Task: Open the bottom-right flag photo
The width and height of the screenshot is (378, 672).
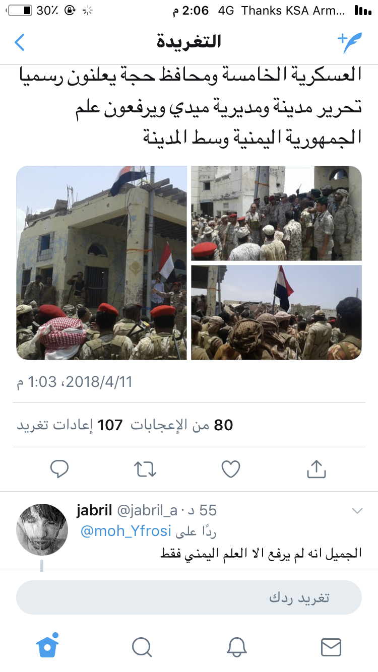Action: point(276,312)
